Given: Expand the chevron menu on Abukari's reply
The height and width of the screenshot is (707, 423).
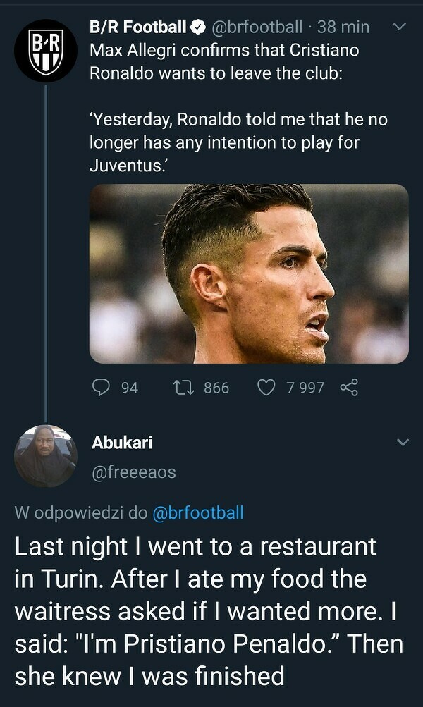Looking at the screenshot, I should pyautogui.click(x=403, y=443).
